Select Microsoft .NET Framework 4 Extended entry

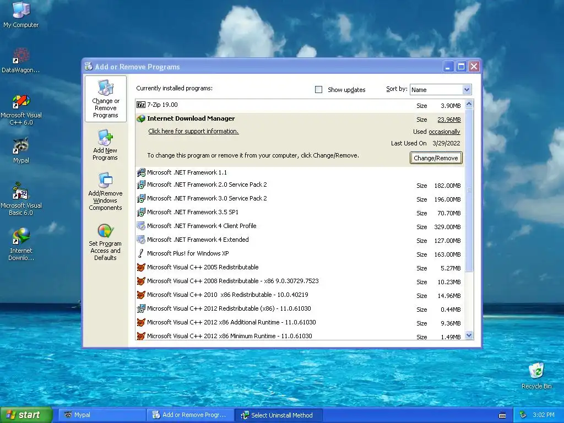pyautogui.click(x=198, y=240)
